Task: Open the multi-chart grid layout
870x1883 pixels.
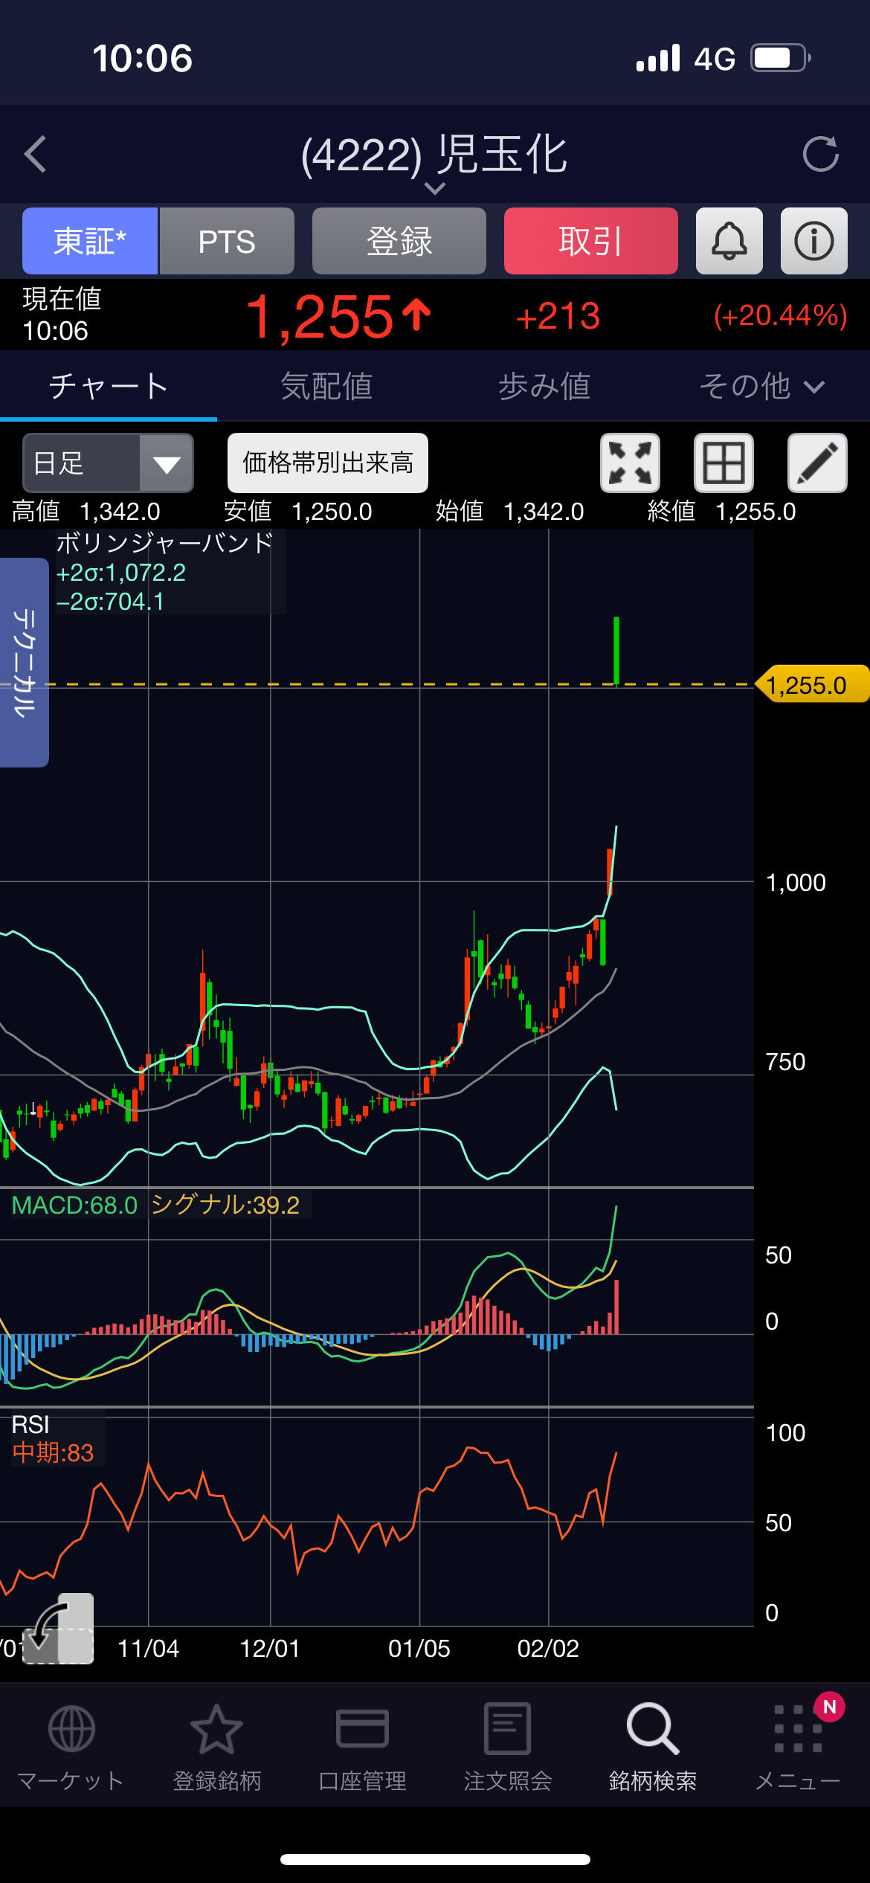Action: 724,463
